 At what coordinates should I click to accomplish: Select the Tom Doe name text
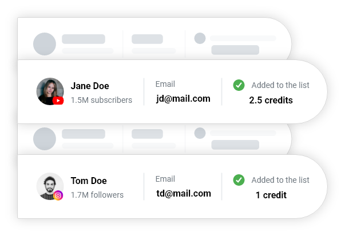coord(89,181)
